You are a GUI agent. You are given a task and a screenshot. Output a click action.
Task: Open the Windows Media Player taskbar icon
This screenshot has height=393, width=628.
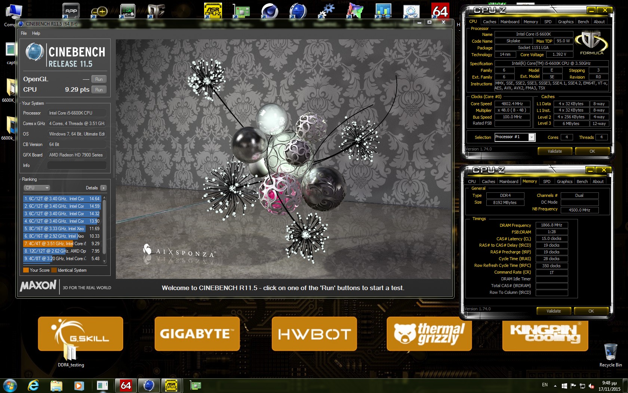pyautogui.click(x=78, y=385)
